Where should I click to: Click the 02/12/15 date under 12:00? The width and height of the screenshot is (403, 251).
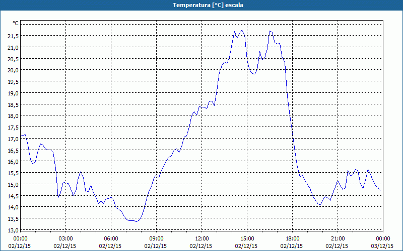[201, 246]
